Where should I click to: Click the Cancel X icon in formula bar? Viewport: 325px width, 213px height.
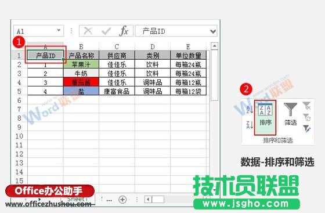pos(88,31)
